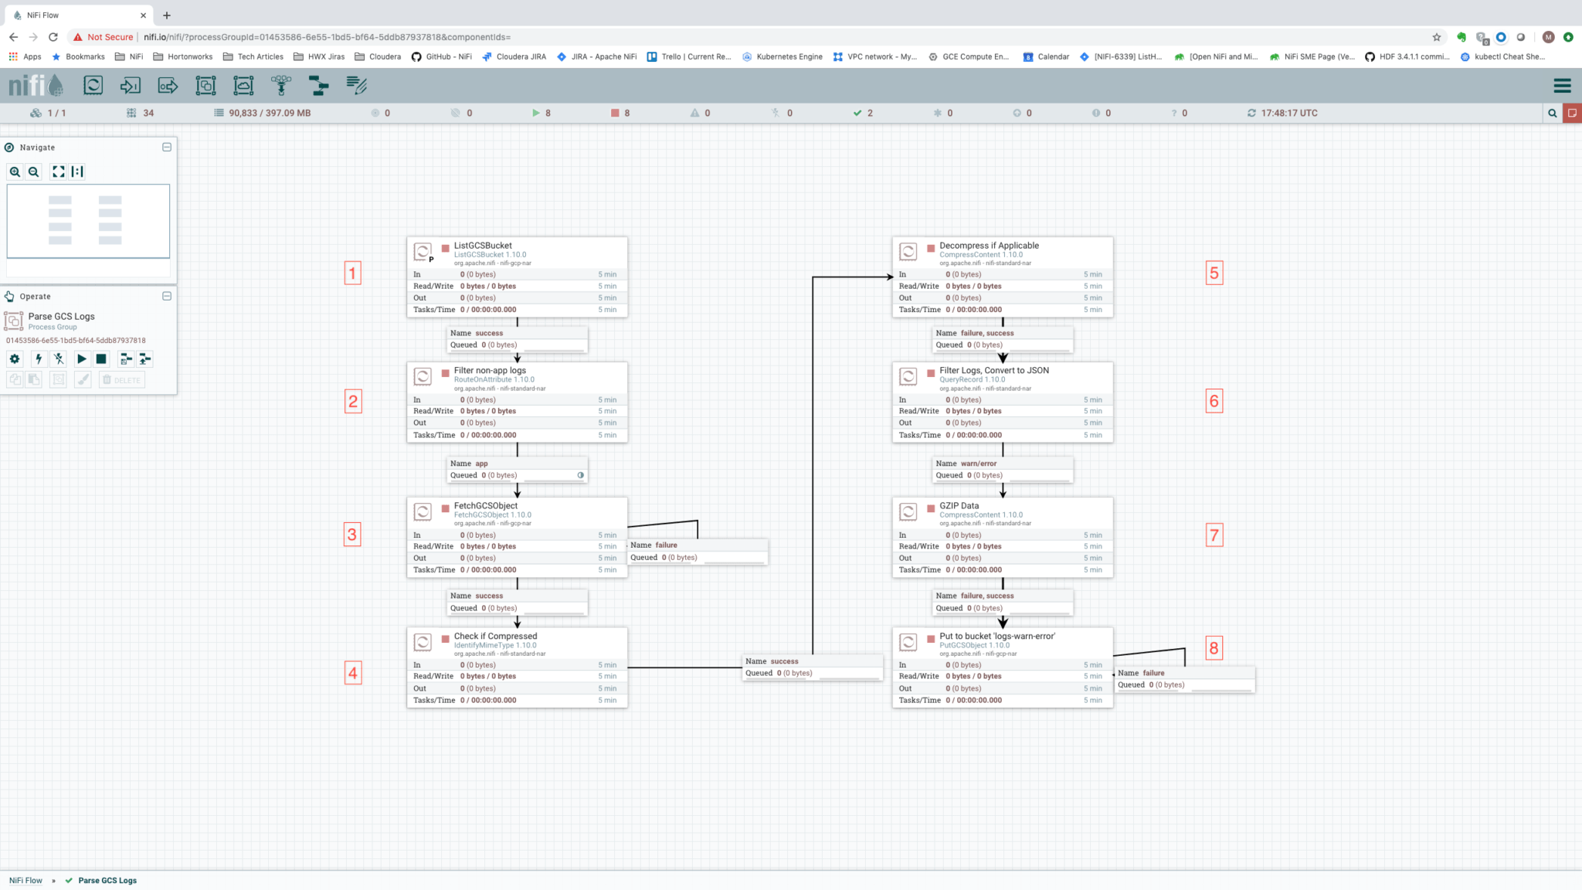Start the process group via the play icon

click(82, 358)
